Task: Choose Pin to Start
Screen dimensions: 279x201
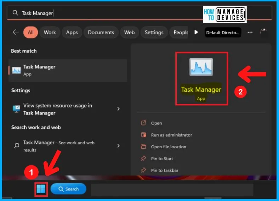Action: [x=162, y=159]
